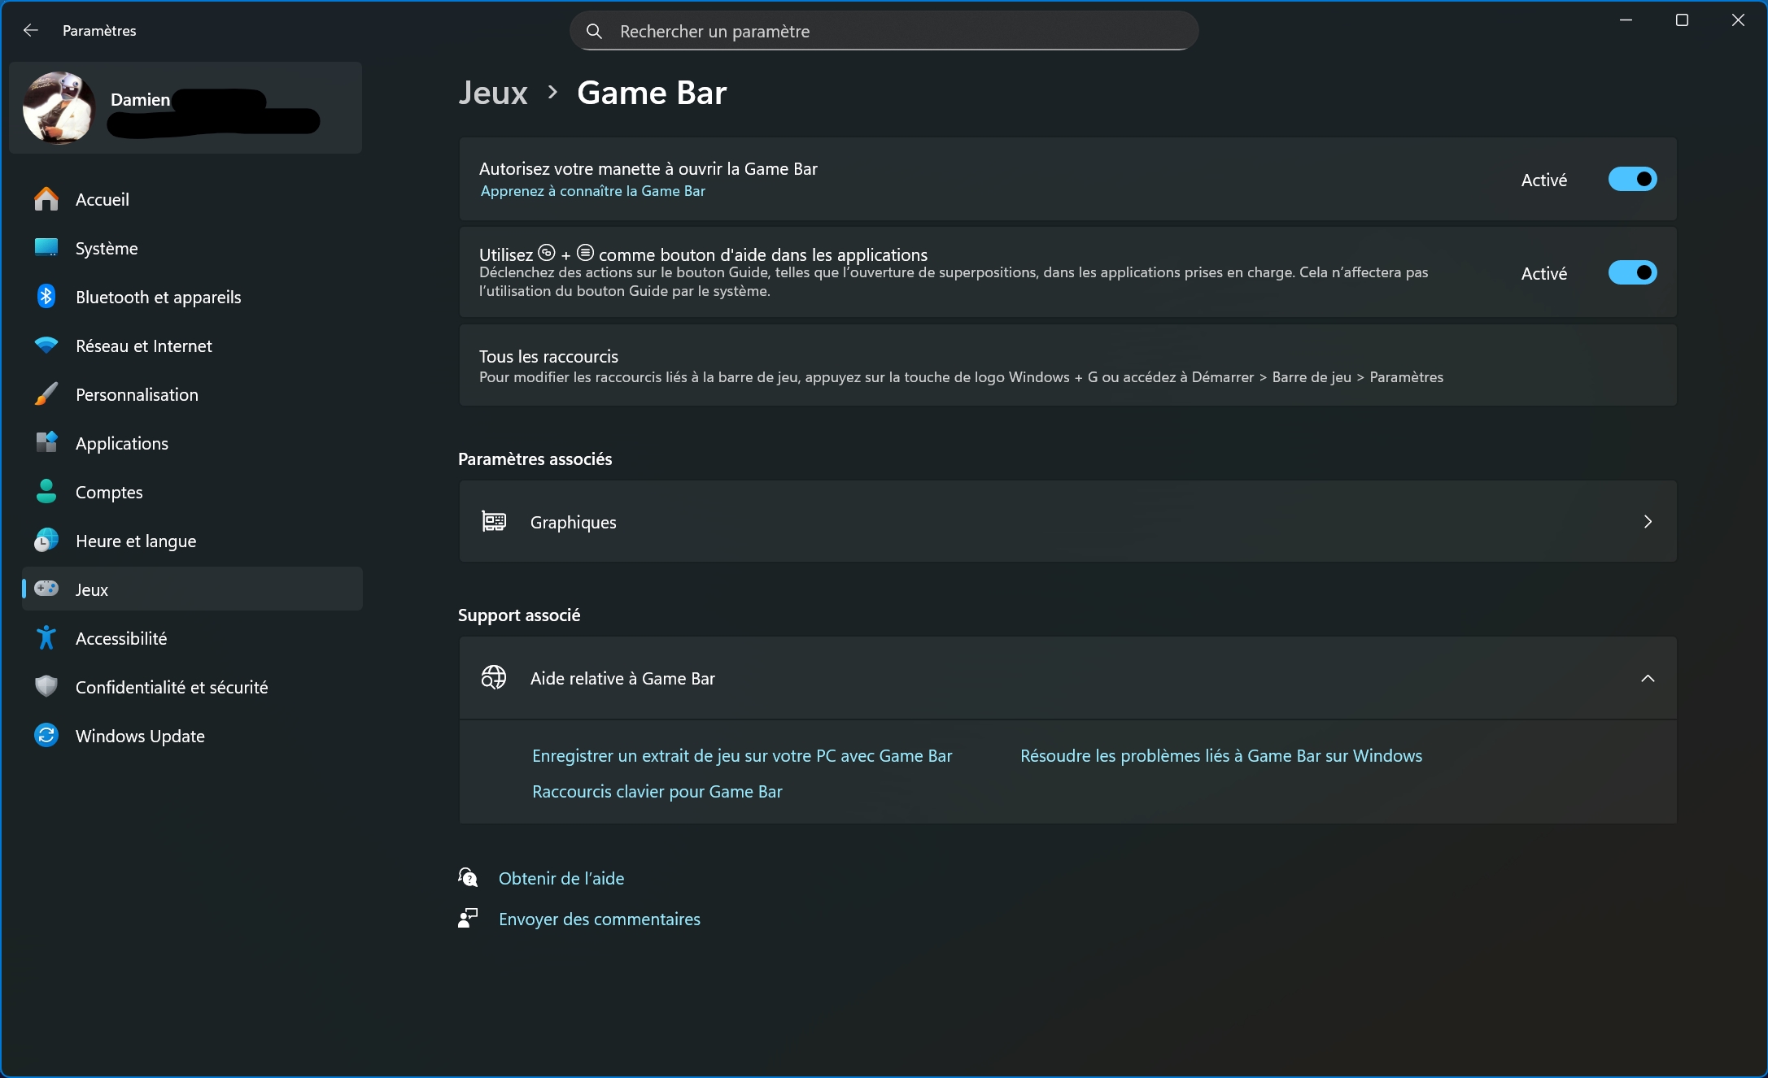The height and width of the screenshot is (1078, 1768).
Task: Collapse the Aide relative à Game Bar section
Action: [x=1648, y=679]
